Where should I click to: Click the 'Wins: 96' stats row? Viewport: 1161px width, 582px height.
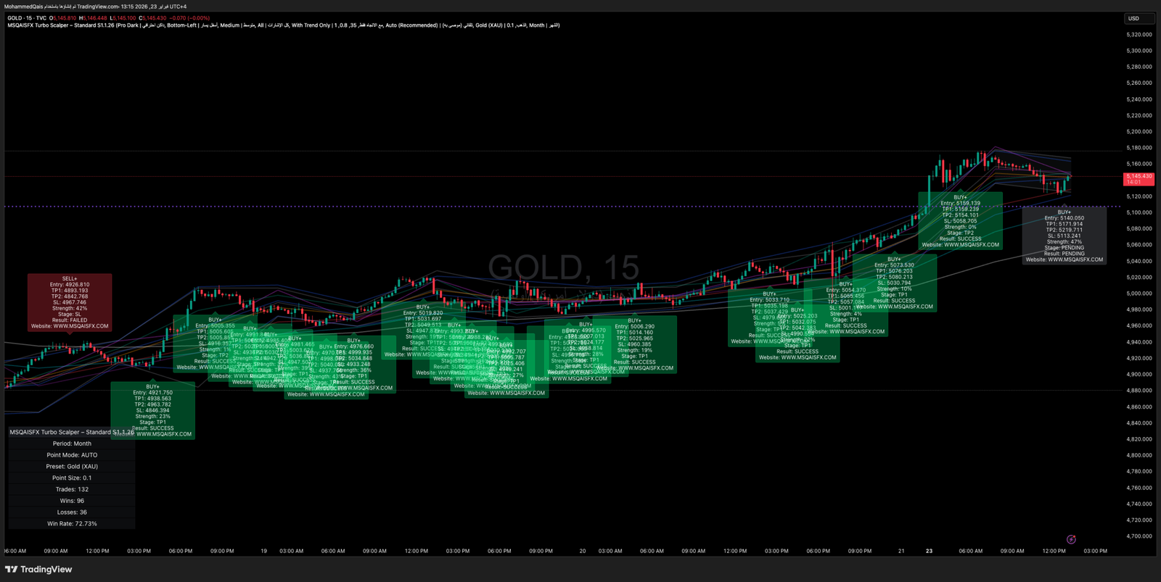tap(72, 501)
